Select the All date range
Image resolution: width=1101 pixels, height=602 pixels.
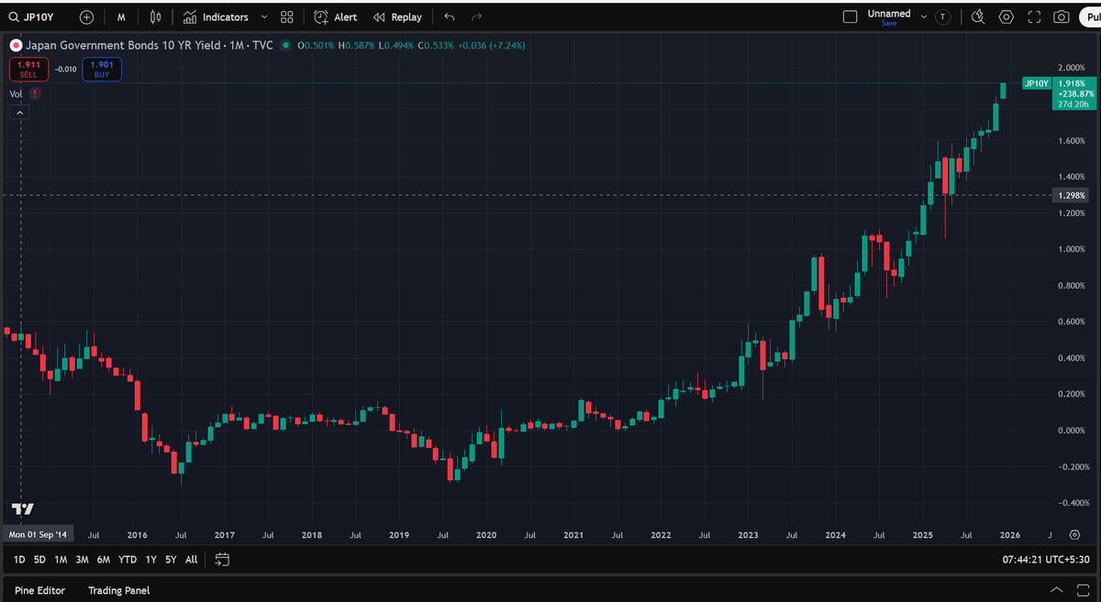191,559
